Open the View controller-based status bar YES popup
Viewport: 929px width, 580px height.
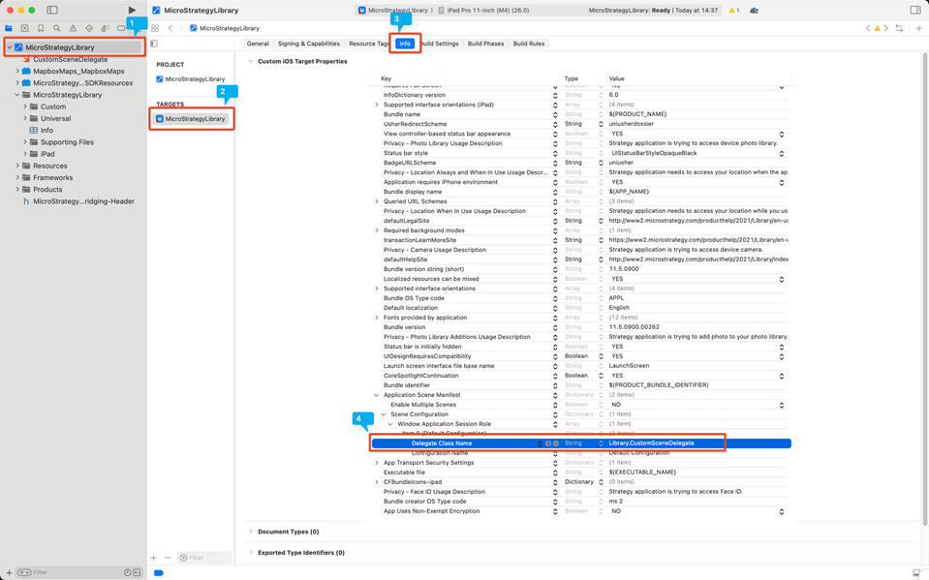pos(782,134)
